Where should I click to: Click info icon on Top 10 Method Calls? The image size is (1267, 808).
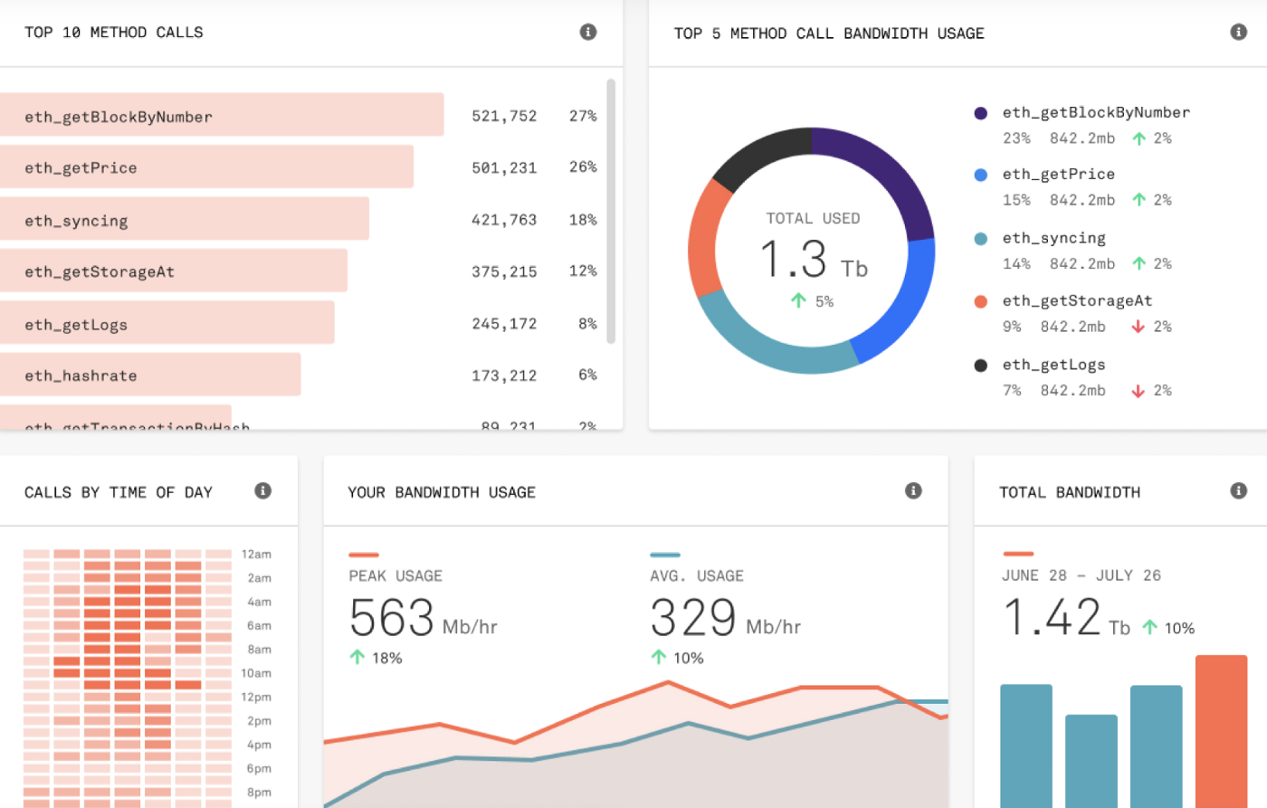pyautogui.click(x=588, y=33)
